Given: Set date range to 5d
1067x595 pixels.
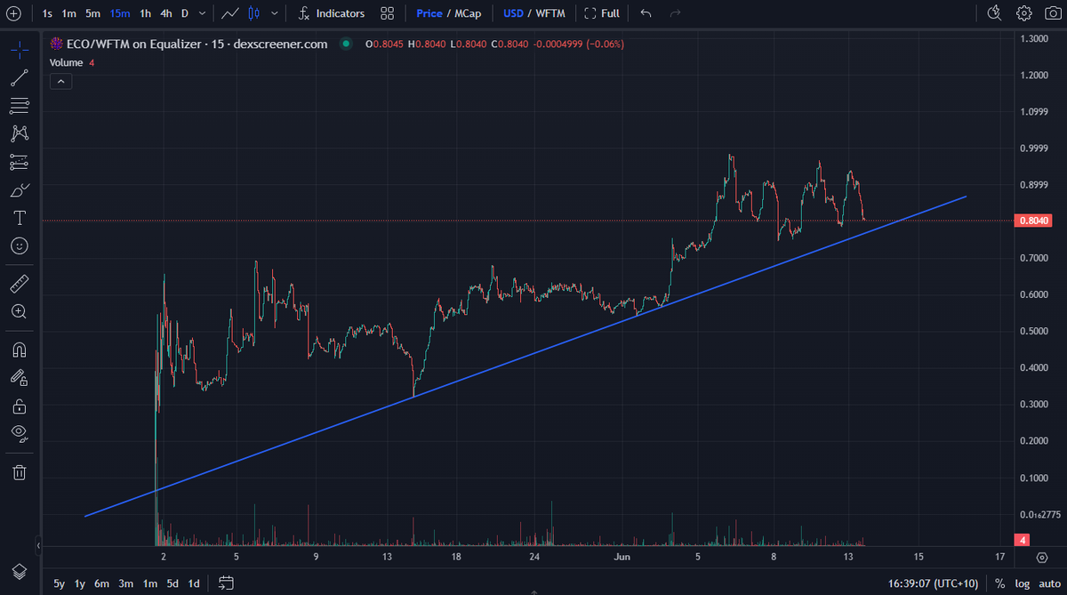Looking at the screenshot, I should point(172,583).
